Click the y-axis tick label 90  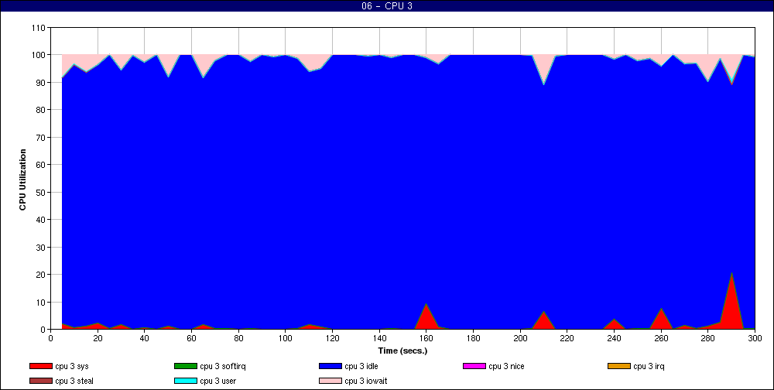(x=41, y=83)
